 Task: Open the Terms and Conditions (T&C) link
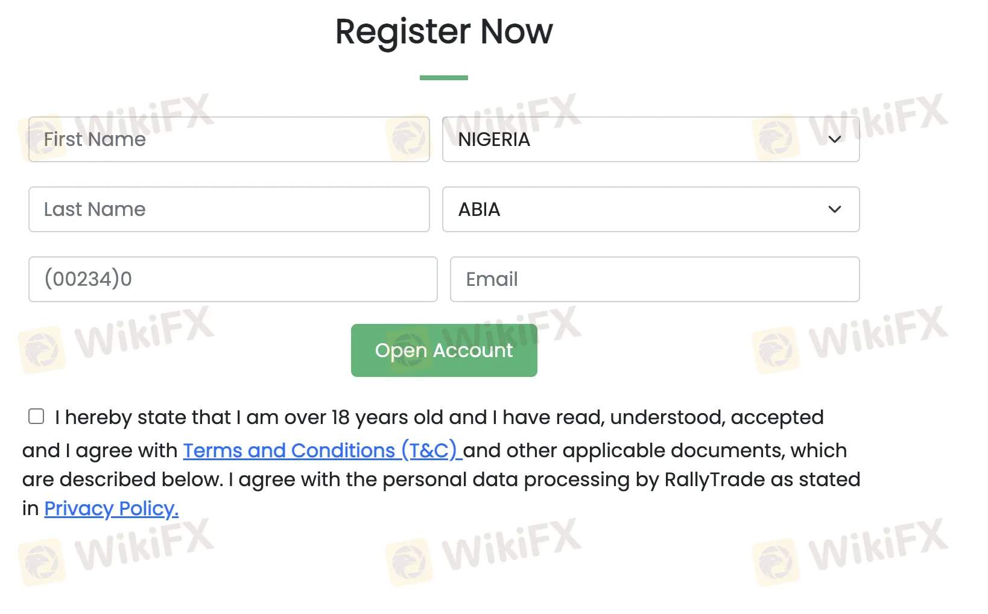point(322,451)
